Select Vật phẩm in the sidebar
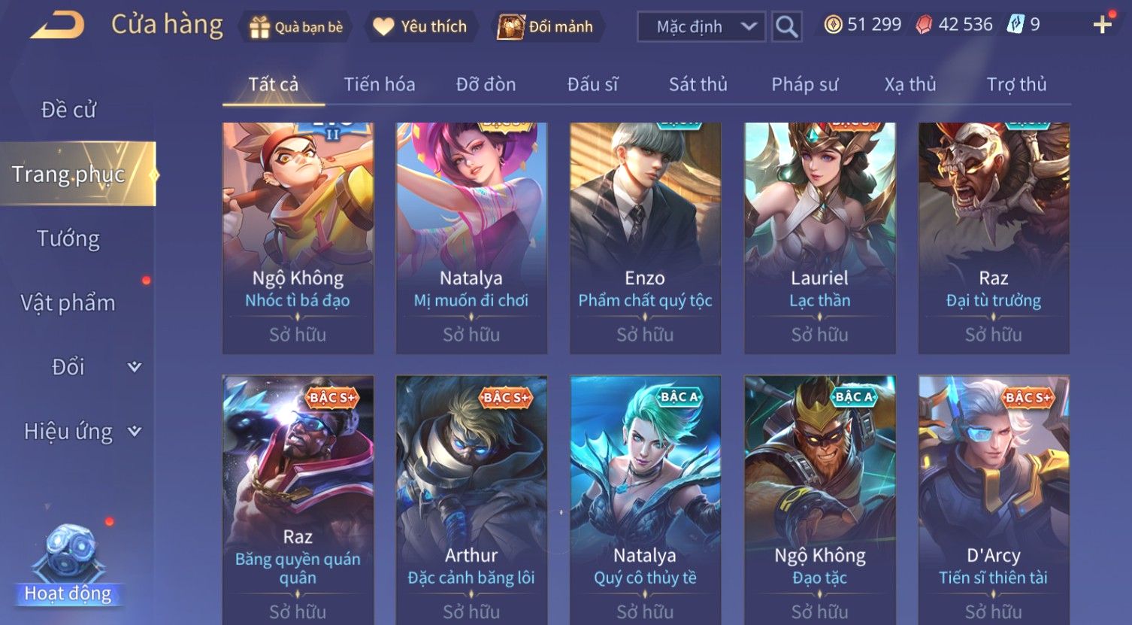The image size is (1132, 625). coord(68,303)
